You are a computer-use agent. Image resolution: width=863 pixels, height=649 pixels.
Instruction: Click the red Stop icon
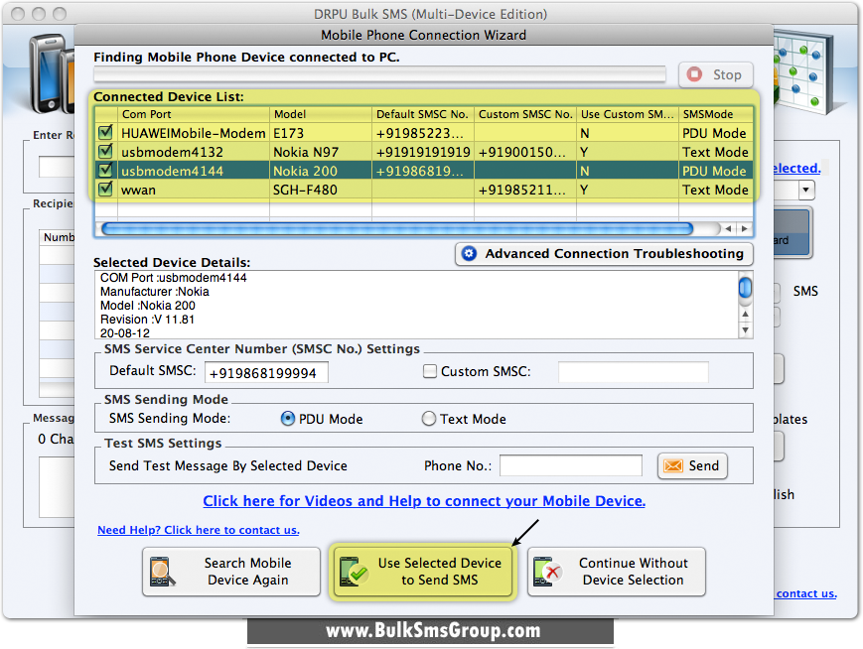coord(692,74)
